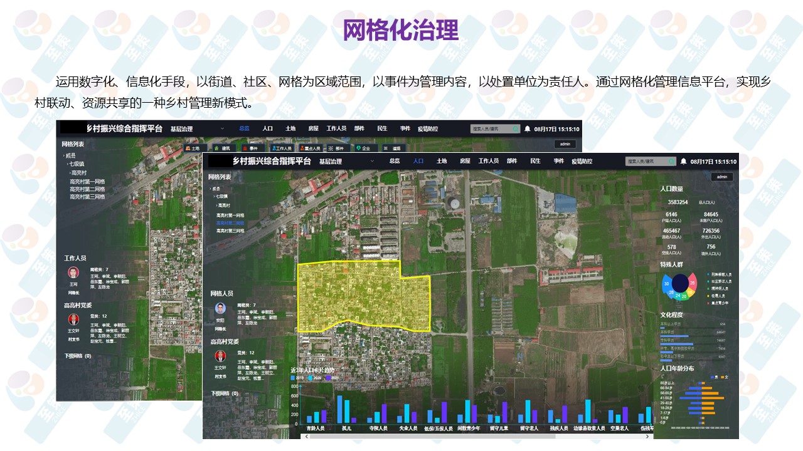Viewport: 803px width, 451px height.
Task: Expand the 七级镇 tree node in back panel
Action: (x=78, y=164)
